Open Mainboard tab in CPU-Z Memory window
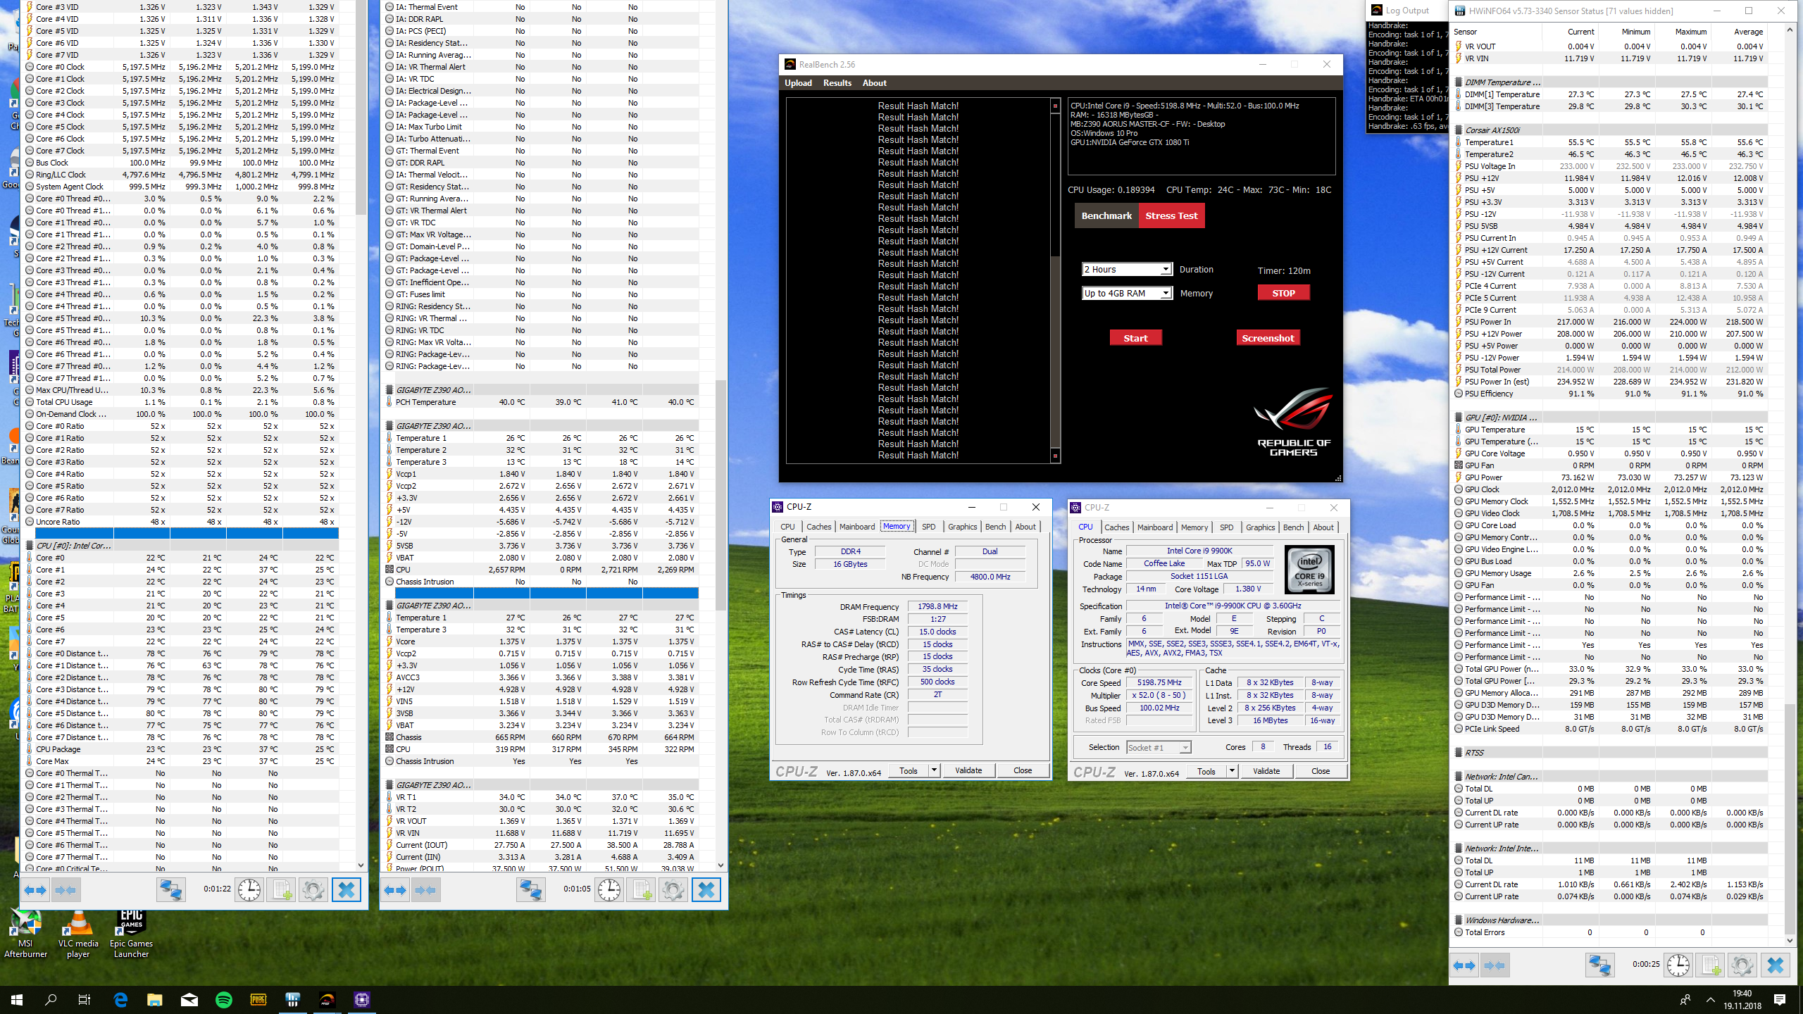 pyautogui.click(x=857, y=527)
